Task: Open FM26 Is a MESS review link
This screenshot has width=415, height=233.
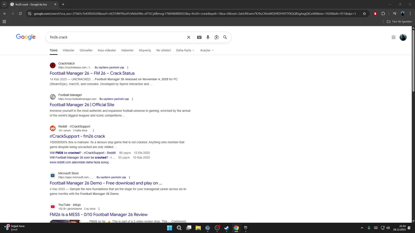Action: point(99,215)
